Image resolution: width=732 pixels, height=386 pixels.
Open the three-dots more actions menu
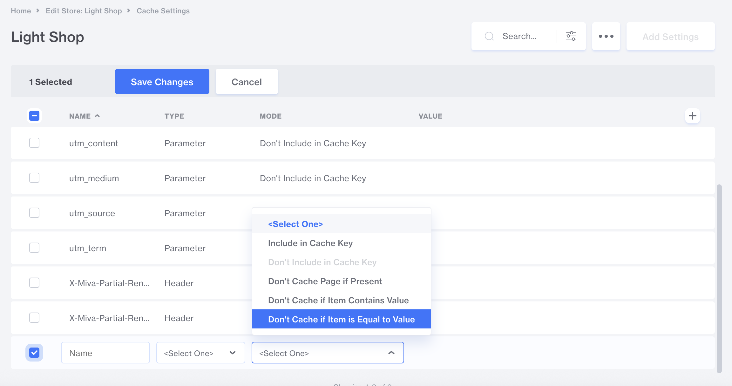coord(606,36)
